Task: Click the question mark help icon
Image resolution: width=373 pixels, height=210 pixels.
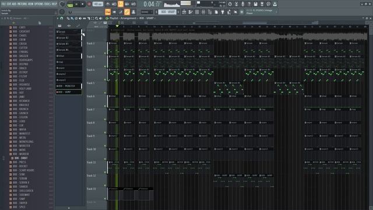Action: tap(249, 4)
